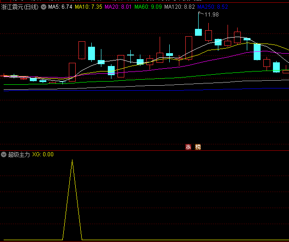Select the blue MA250: 8.52 label

[x=212, y=7]
